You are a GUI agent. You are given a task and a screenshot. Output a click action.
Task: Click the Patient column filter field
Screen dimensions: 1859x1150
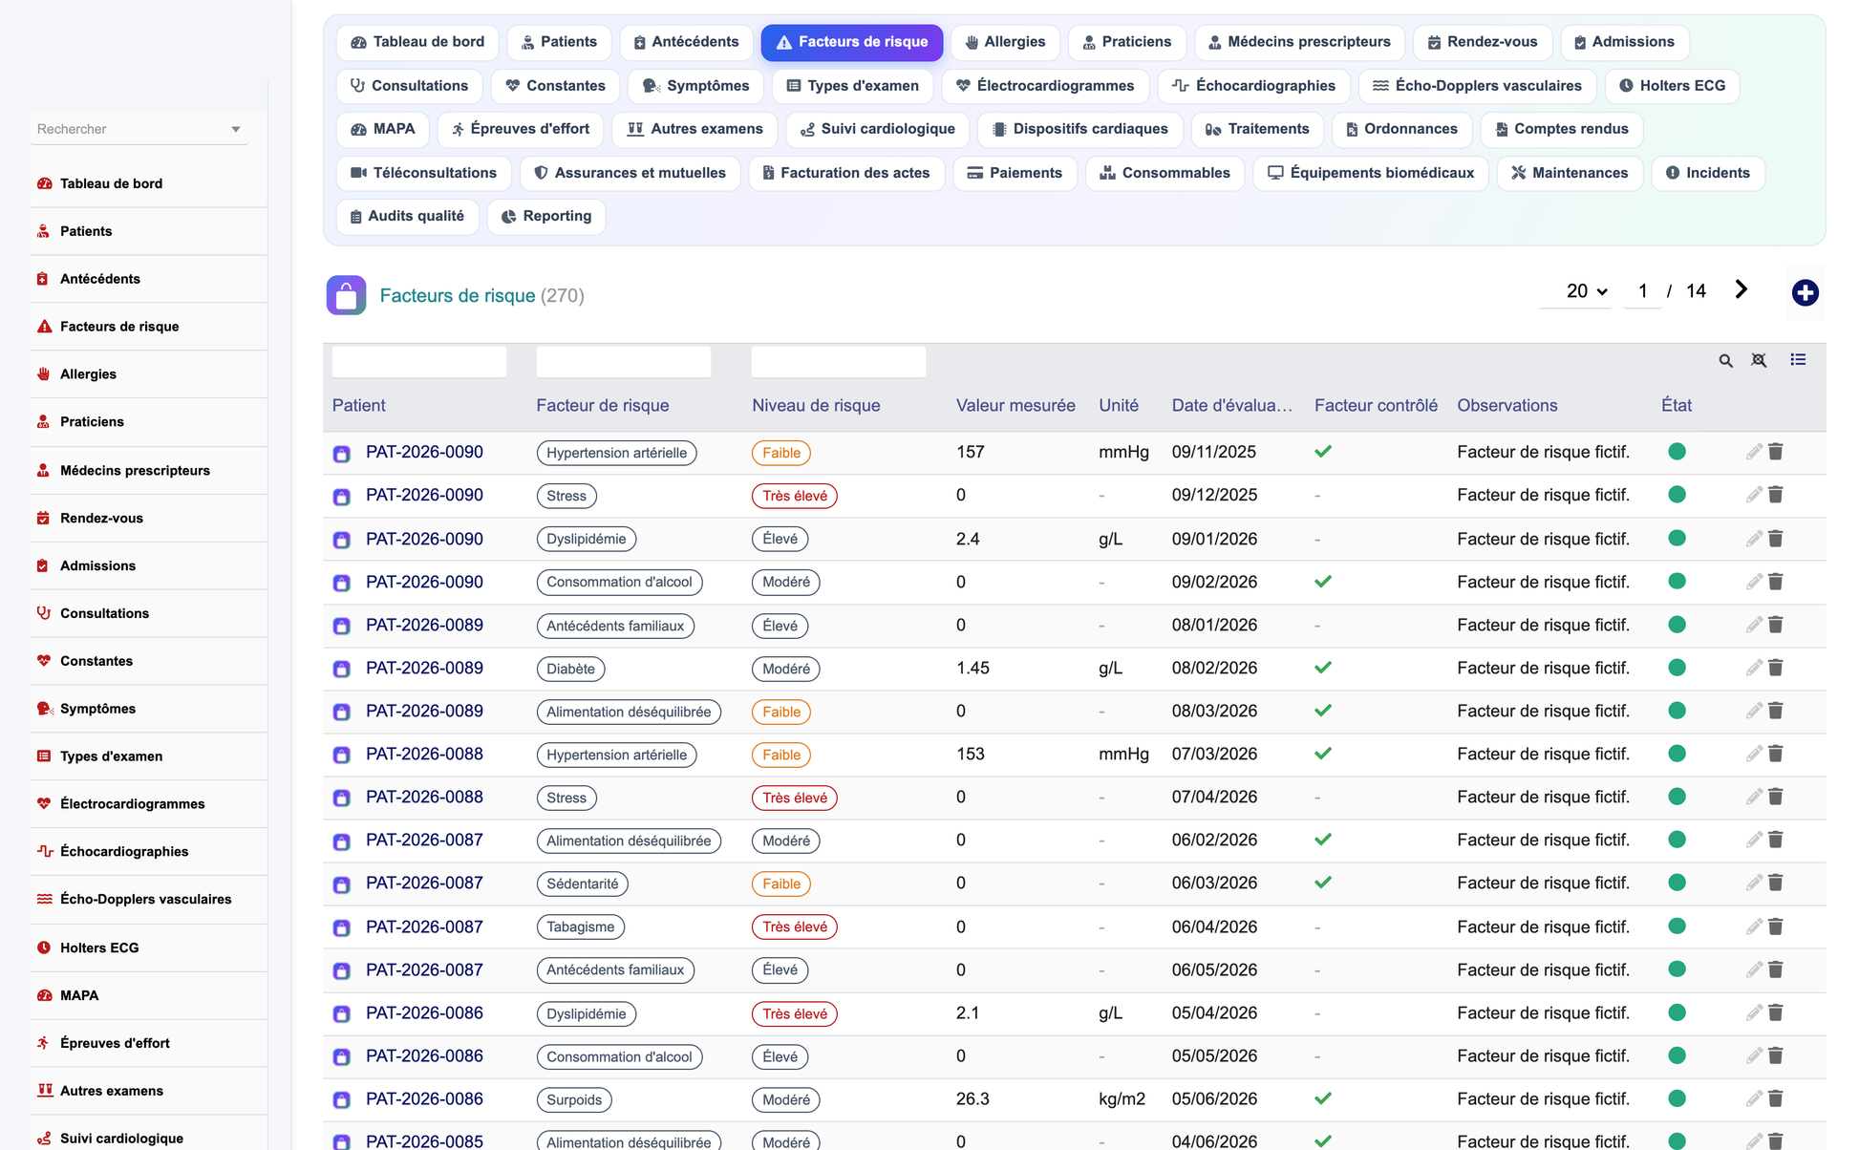click(x=419, y=362)
